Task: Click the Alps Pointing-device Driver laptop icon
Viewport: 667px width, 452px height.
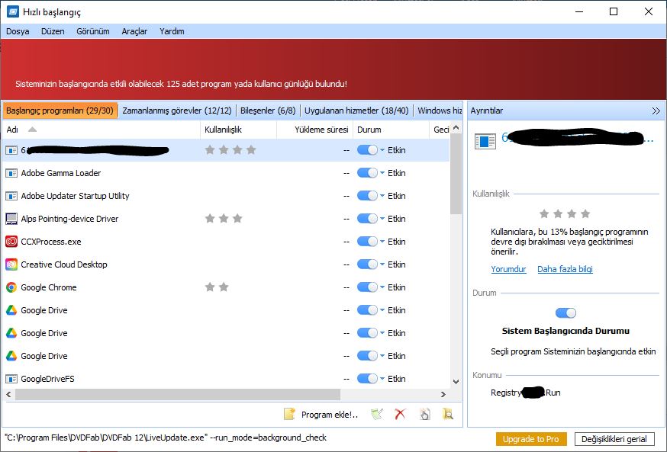Action: click(x=11, y=219)
